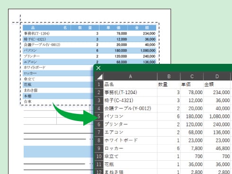The image size is (232, 174).
Task: Click the パソコン cell in column A
Action: click(130, 116)
